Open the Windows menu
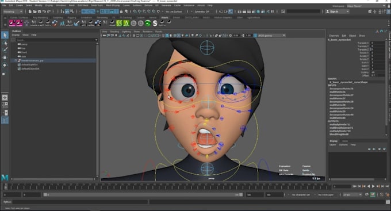 pyautogui.click(x=61, y=5)
